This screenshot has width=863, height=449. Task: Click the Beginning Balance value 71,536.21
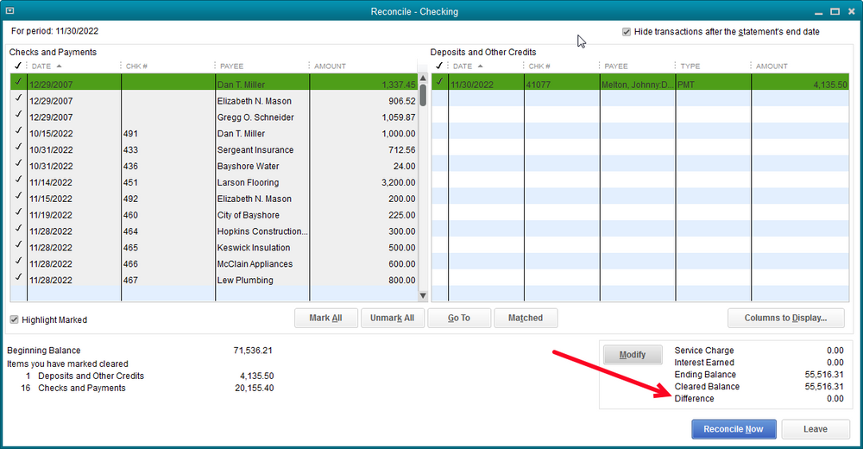253,351
